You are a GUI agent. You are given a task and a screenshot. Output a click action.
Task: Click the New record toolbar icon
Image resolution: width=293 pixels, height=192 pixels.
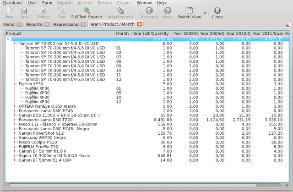point(9,11)
